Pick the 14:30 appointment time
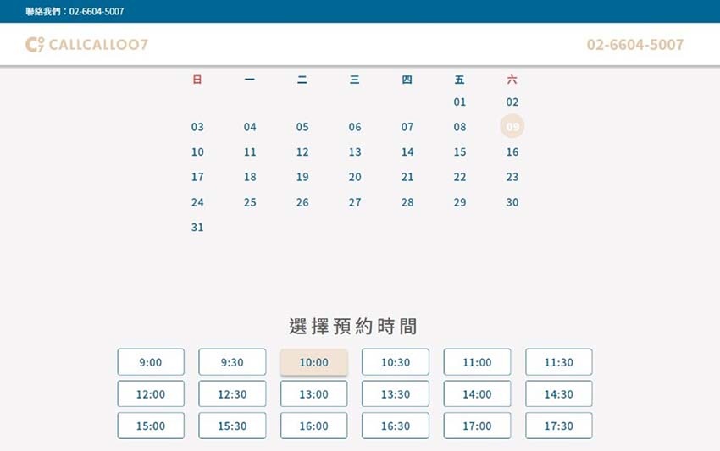 (x=559, y=393)
